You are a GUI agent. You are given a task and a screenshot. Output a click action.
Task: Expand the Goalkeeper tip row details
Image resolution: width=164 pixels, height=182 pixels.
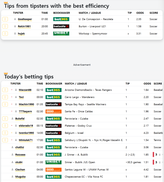tap(5, 19)
